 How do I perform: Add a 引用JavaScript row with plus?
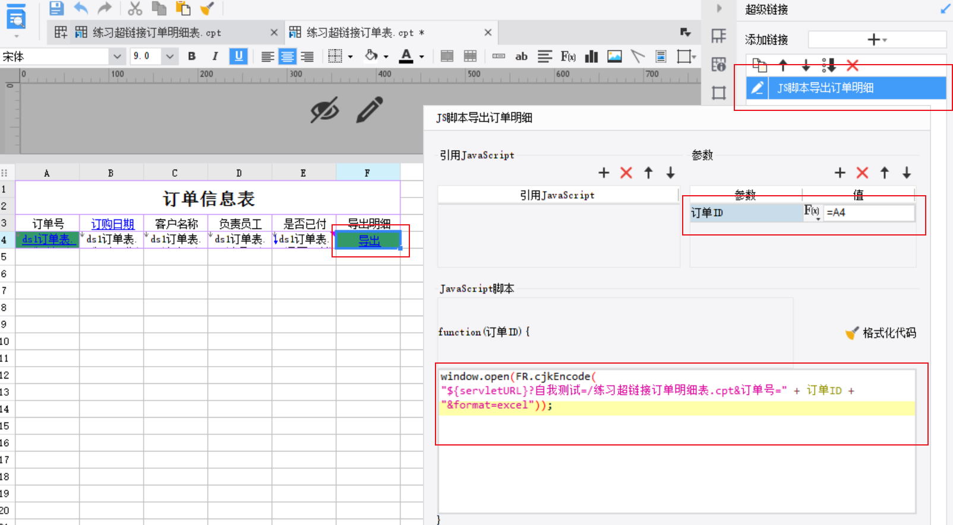604,173
